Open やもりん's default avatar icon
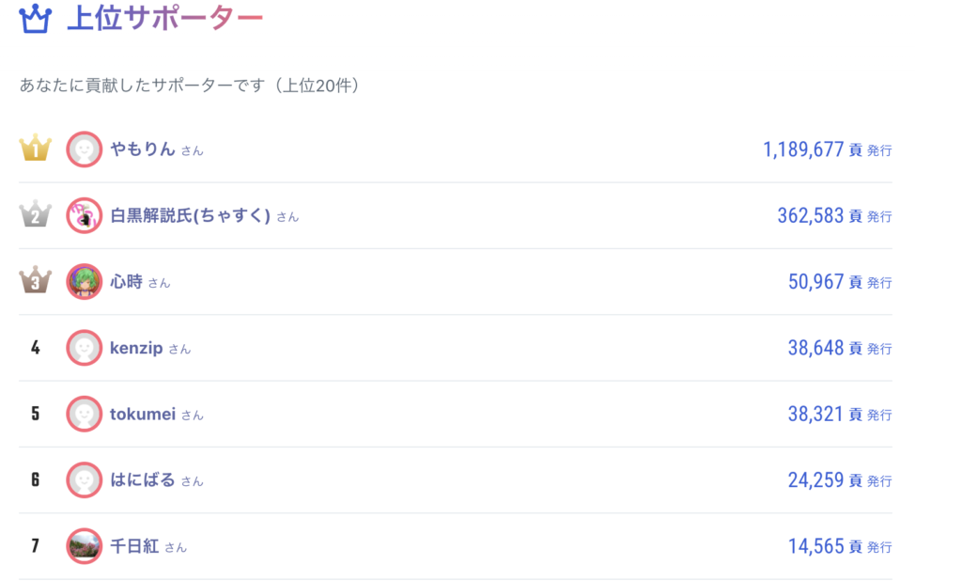This screenshot has height=581, width=962. tap(84, 149)
